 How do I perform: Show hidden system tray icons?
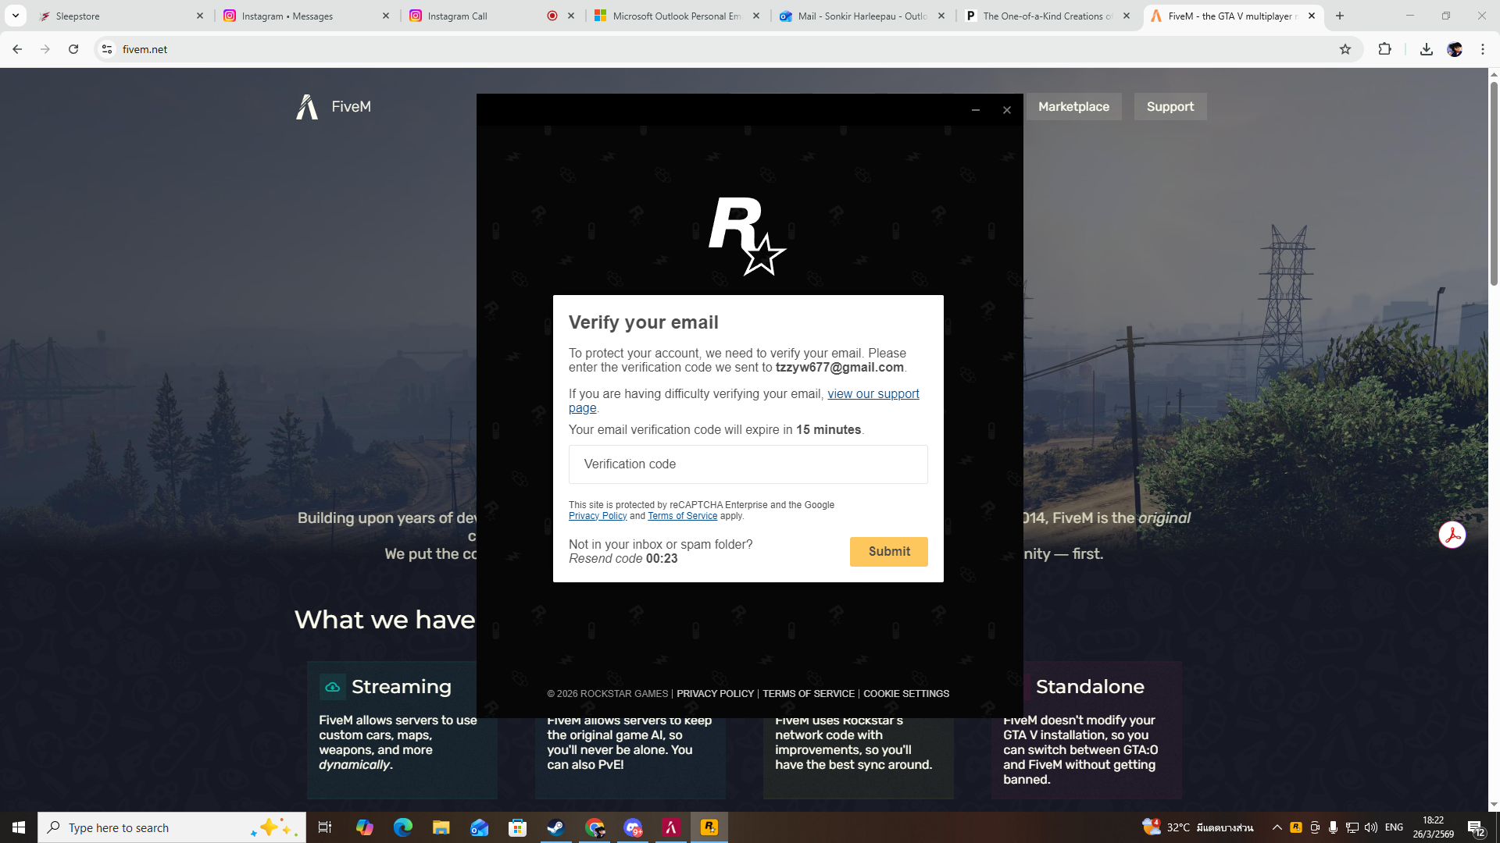pyautogui.click(x=1277, y=827)
